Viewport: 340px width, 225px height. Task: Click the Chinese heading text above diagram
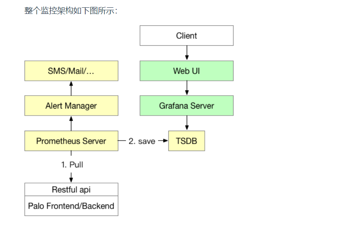[x=71, y=11]
